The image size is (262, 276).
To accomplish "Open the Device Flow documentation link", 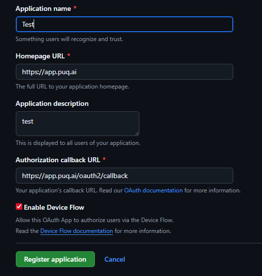I will click(x=77, y=231).
